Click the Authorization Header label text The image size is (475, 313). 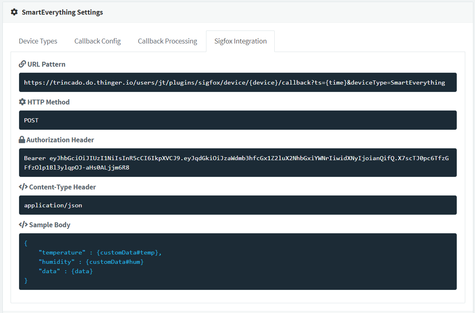60,140
